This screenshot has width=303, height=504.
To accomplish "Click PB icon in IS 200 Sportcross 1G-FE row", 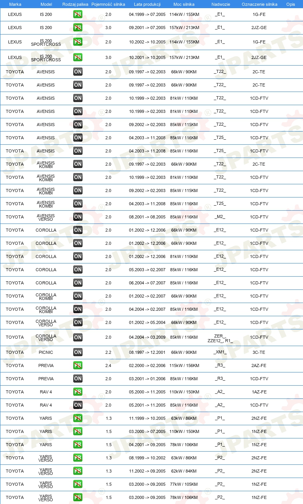I will click(x=78, y=42).
